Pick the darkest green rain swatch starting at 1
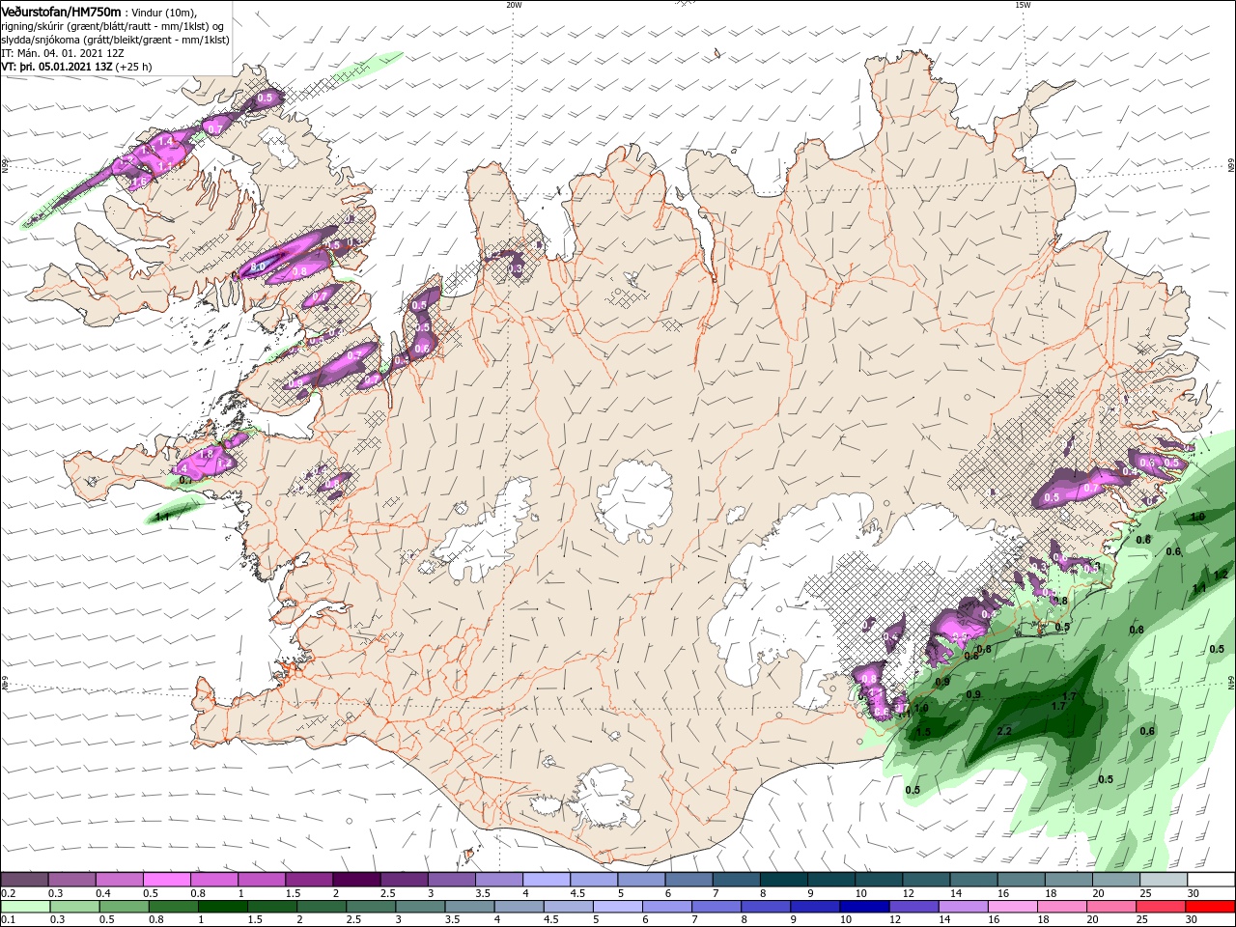Viewport: 1236px width, 927px height. coord(222,906)
